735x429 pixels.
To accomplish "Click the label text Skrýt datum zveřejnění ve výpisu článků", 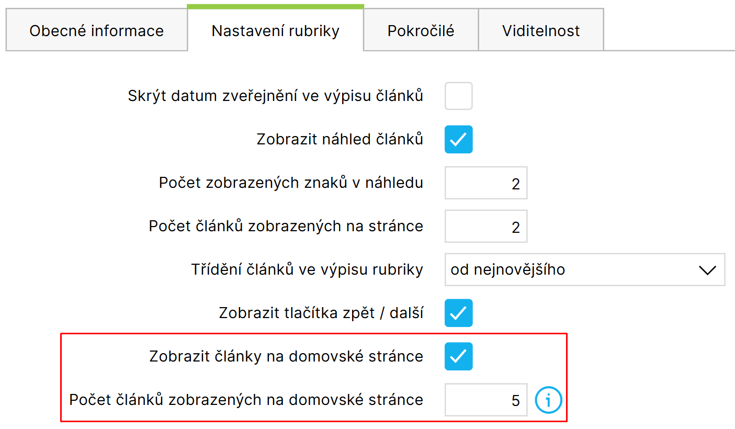I will 275,96.
